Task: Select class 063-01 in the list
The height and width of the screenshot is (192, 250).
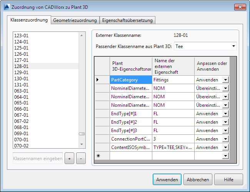Action: point(46,91)
